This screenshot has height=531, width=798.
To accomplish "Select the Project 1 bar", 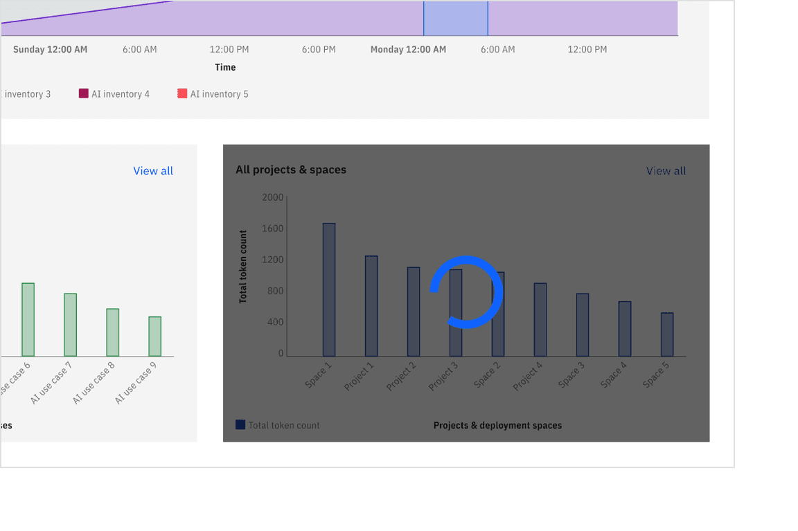I will (371, 306).
